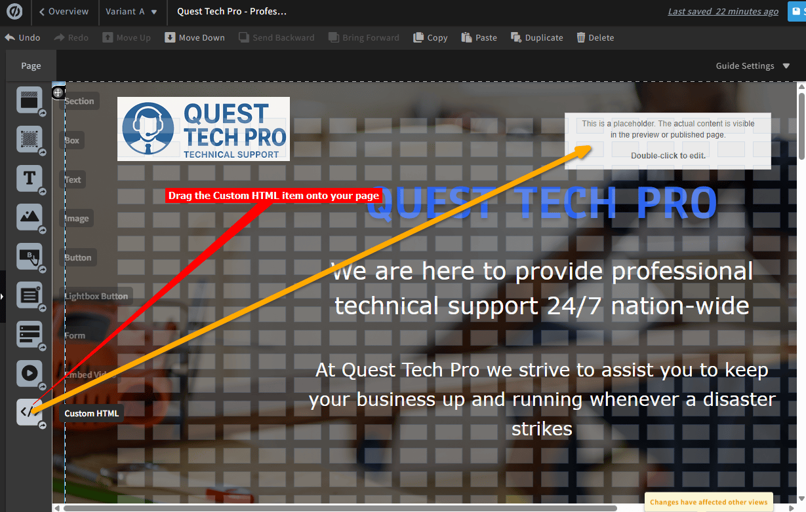Click the plus handle at canvas corner
806x512 pixels.
[58, 92]
